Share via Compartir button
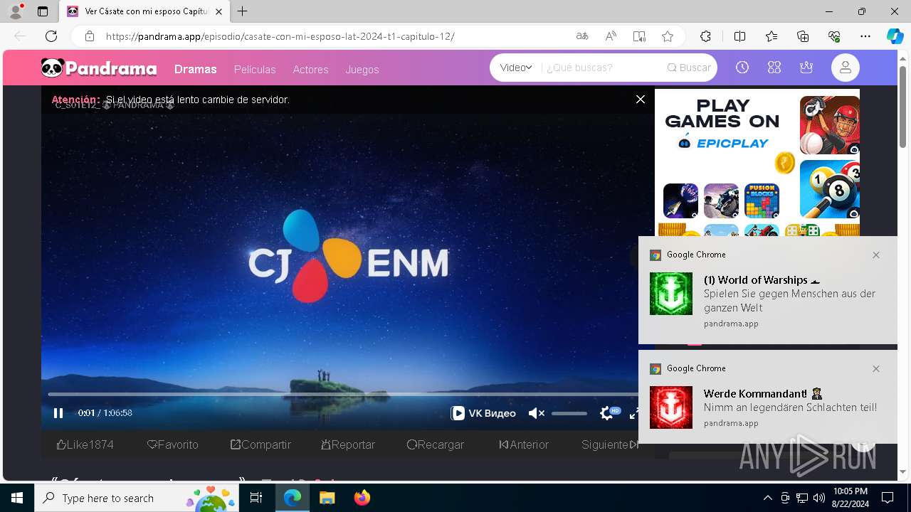Viewport: 911px width, 512px height. point(260,444)
